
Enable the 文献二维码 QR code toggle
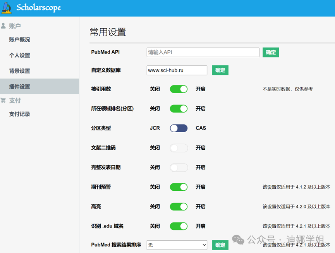pyautogui.click(x=178, y=148)
